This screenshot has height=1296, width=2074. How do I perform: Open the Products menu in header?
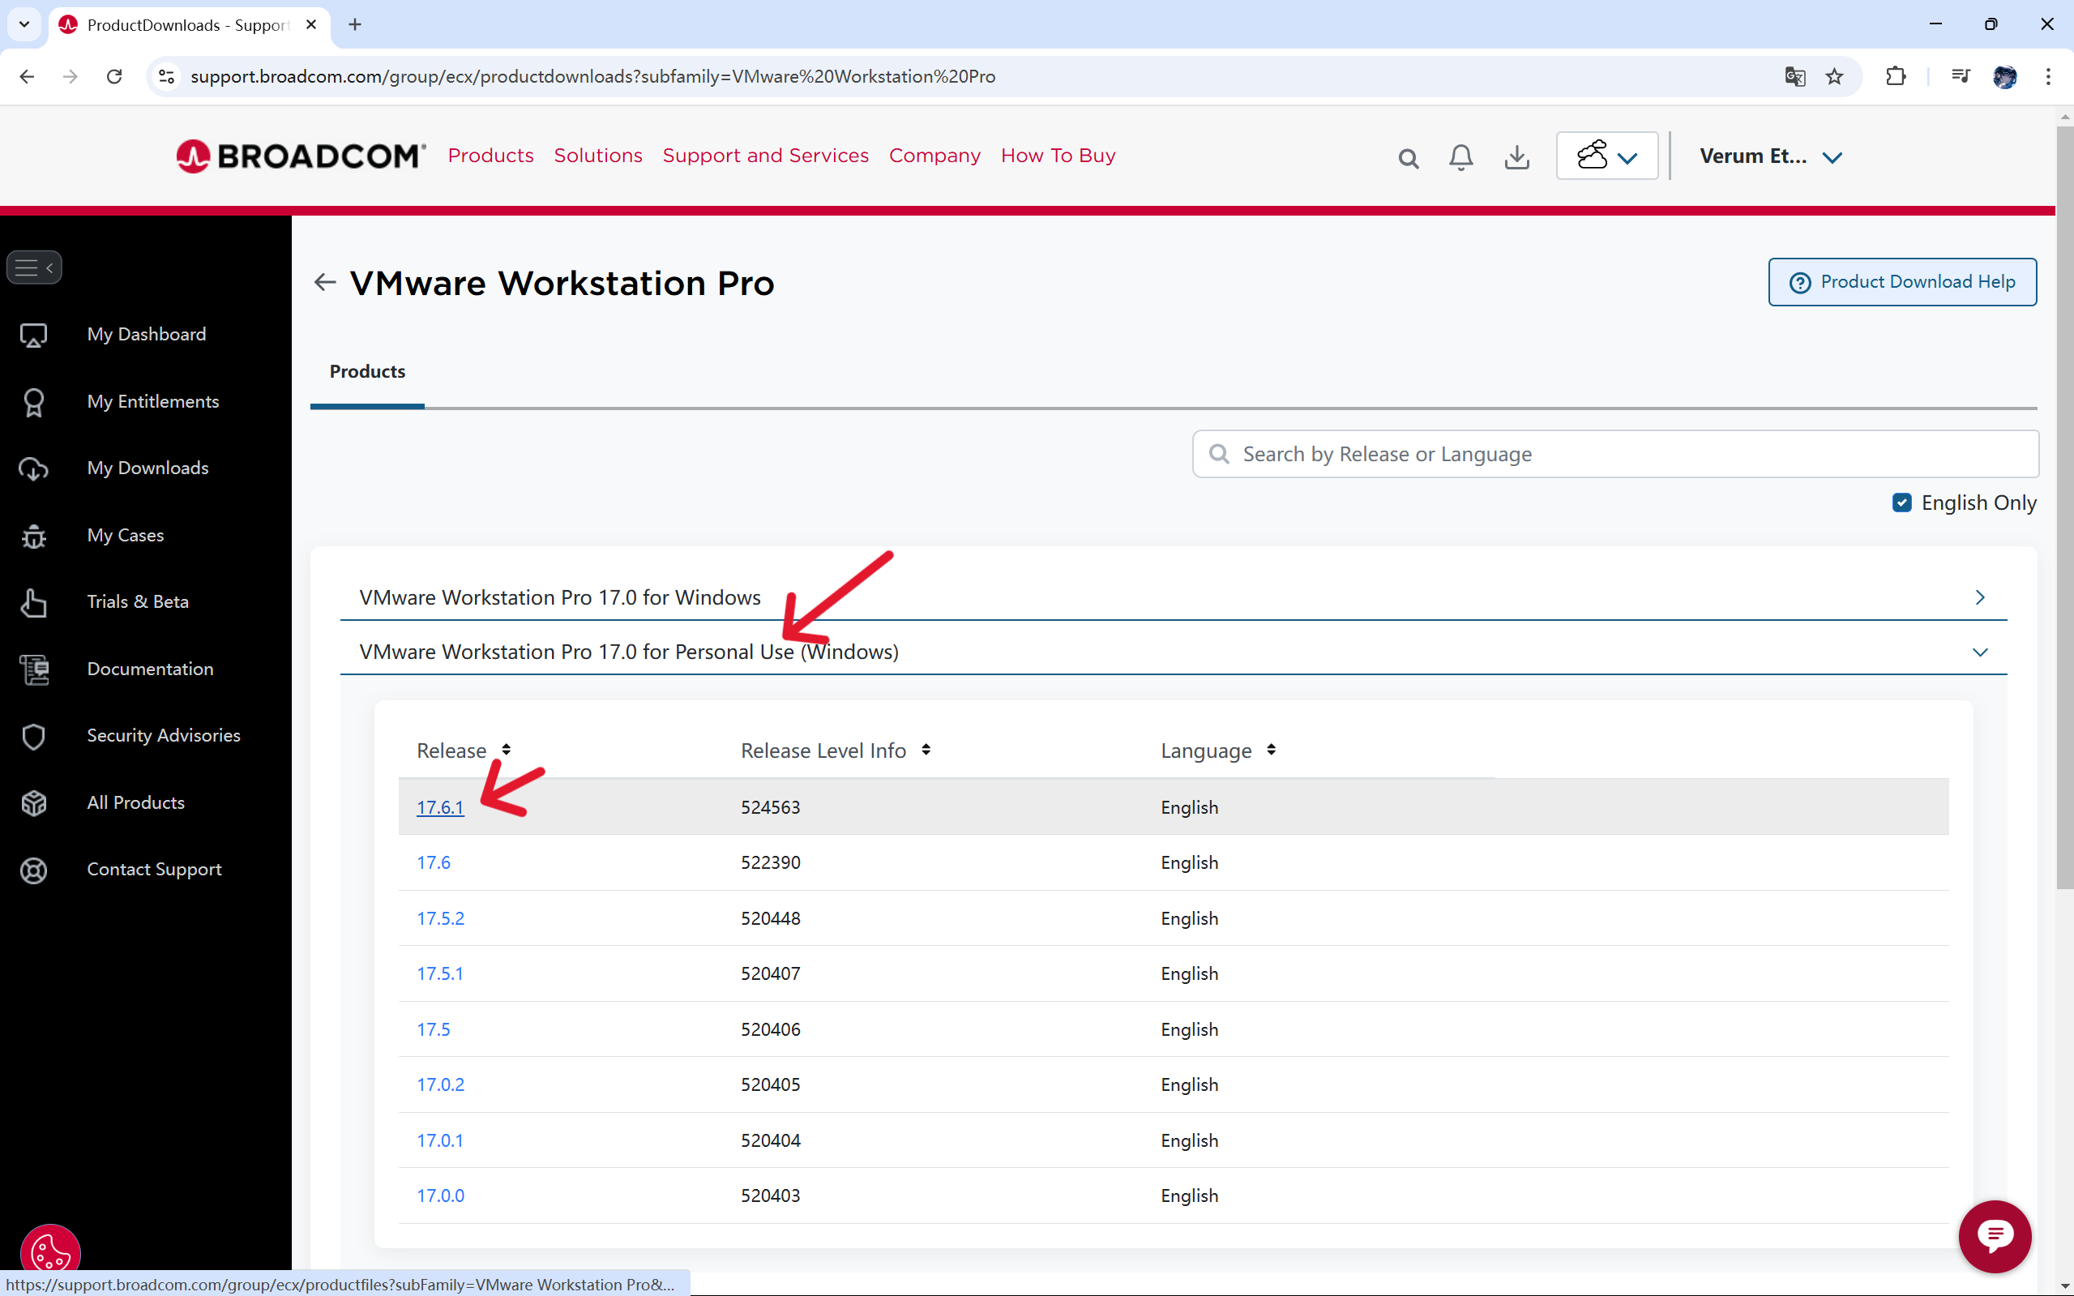(x=490, y=155)
